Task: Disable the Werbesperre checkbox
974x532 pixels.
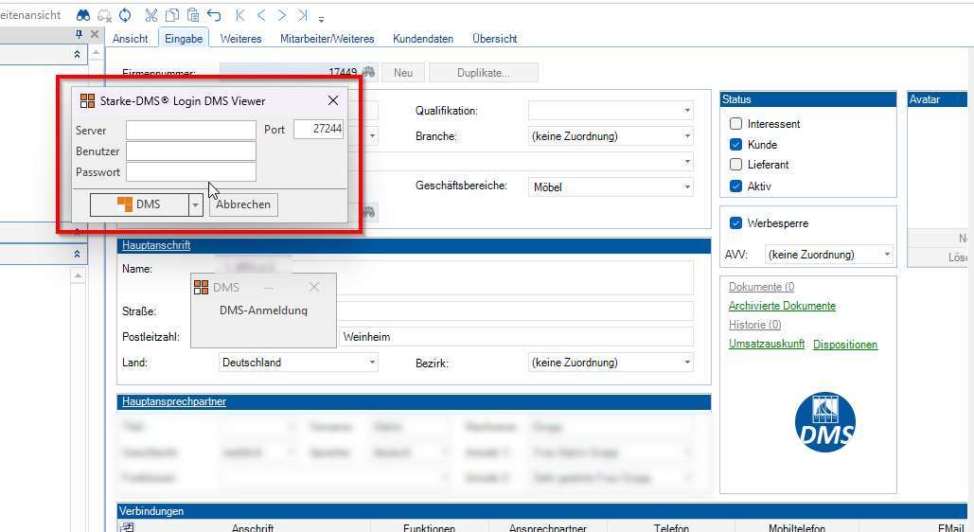Action: tap(736, 223)
